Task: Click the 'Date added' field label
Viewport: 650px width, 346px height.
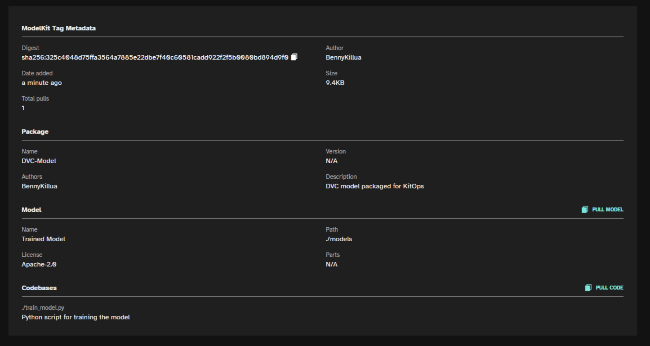Action: point(37,73)
